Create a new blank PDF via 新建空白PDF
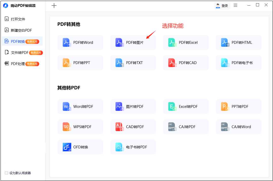 click(x=21, y=30)
